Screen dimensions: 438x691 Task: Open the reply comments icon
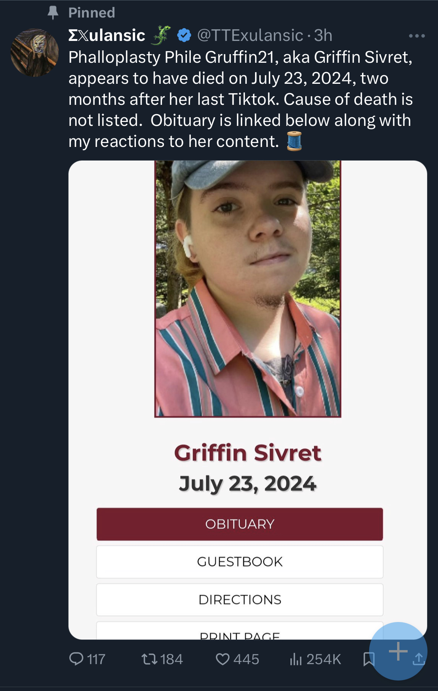point(76,659)
